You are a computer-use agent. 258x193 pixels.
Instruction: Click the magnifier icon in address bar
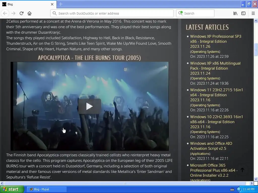(x=54, y=13)
